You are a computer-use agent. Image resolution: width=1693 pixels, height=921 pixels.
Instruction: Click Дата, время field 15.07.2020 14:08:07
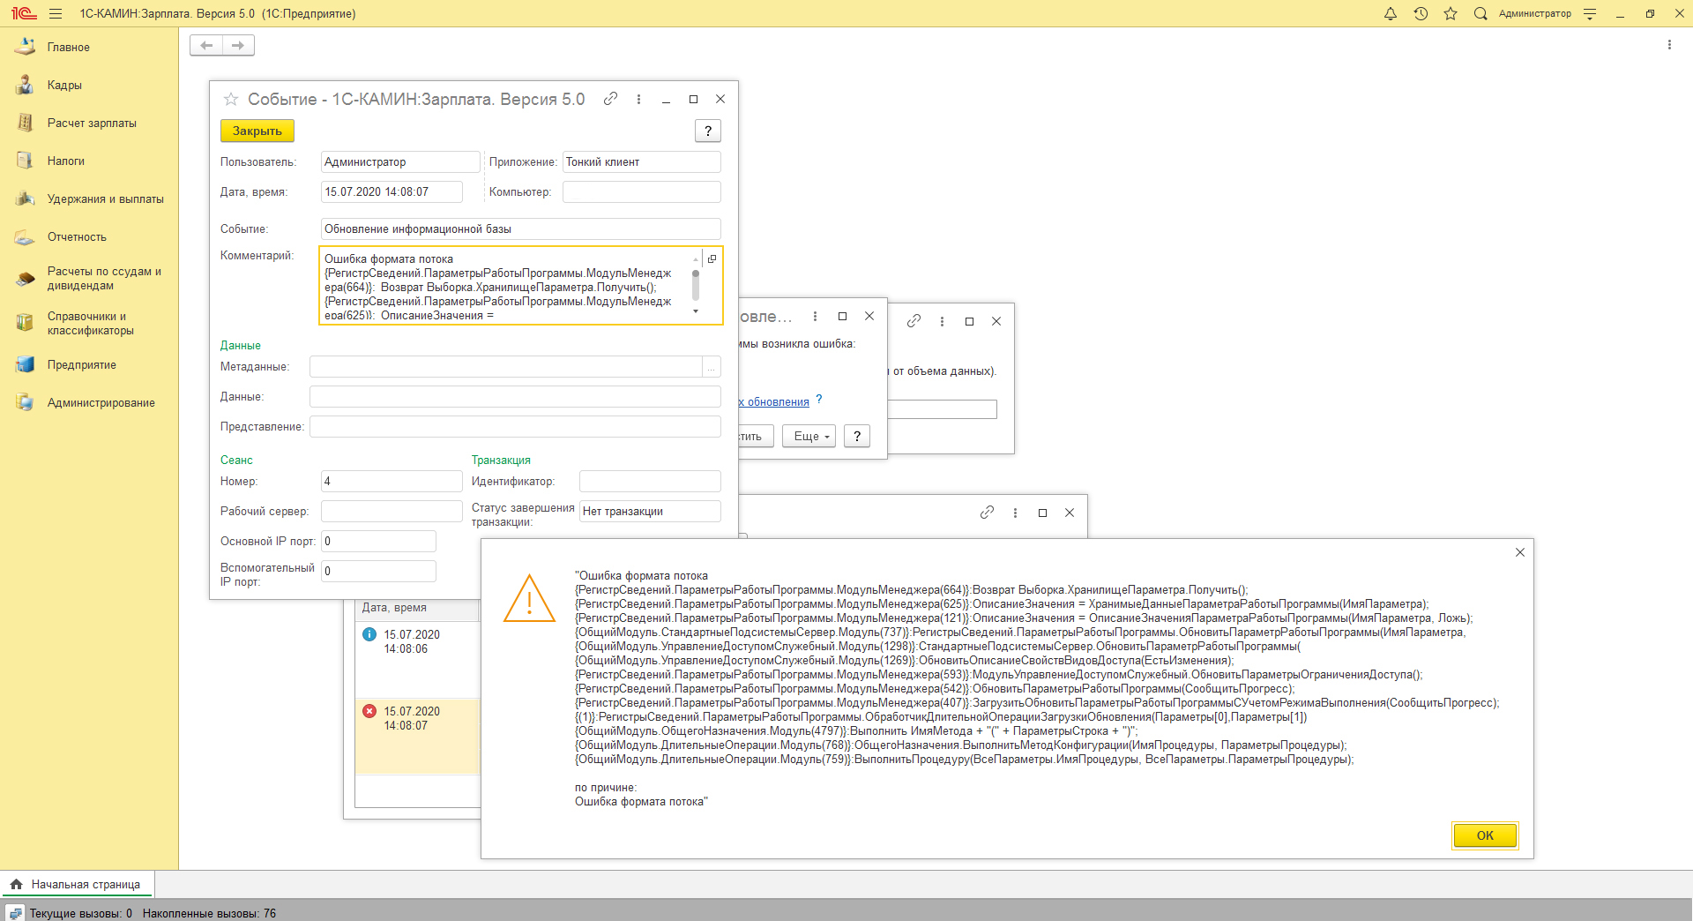coord(392,192)
